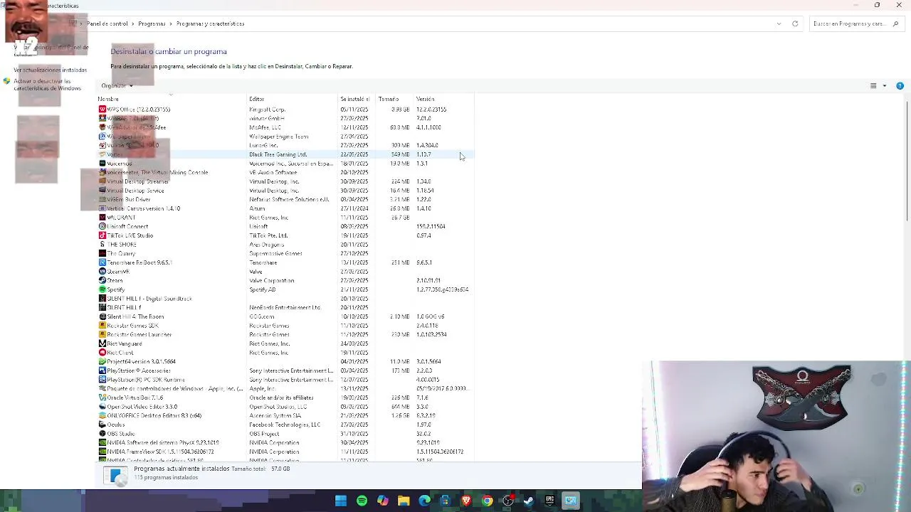Refresh the Control Panel address bar
This screenshot has height=512, width=911.
pyautogui.click(x=795, y=23)
